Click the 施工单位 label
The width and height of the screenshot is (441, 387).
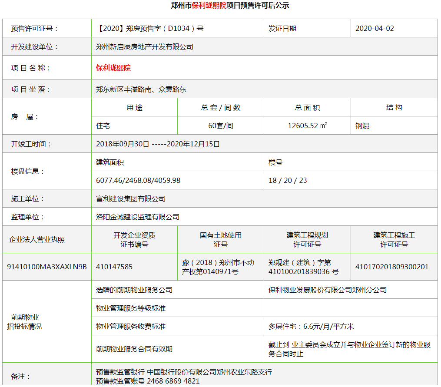click(x=27, y=198)
